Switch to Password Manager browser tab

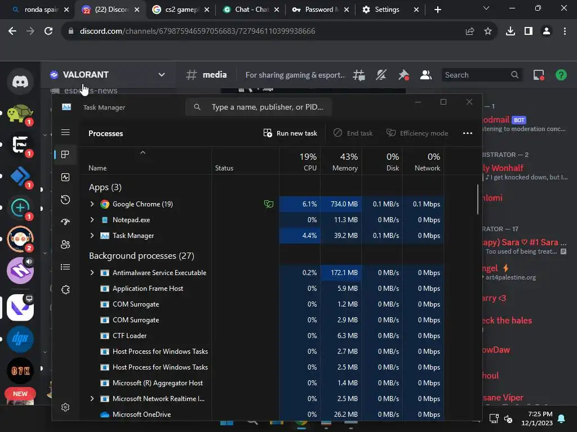pos(320,10)
